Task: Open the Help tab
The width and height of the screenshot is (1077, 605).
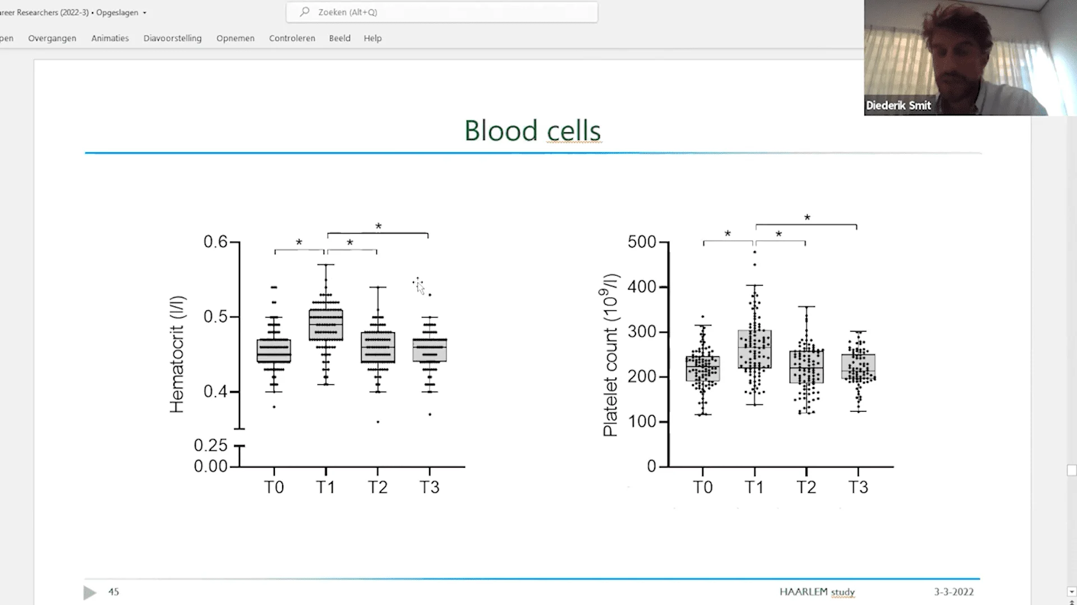Action: click(x=372, y=38)
